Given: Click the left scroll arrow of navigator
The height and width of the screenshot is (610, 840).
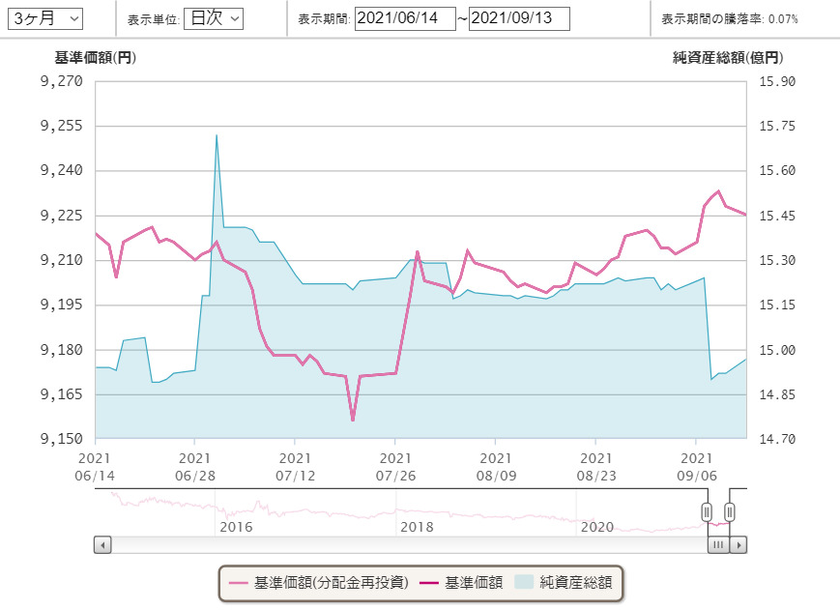Looking at the screenshot, I should (102, 545).
